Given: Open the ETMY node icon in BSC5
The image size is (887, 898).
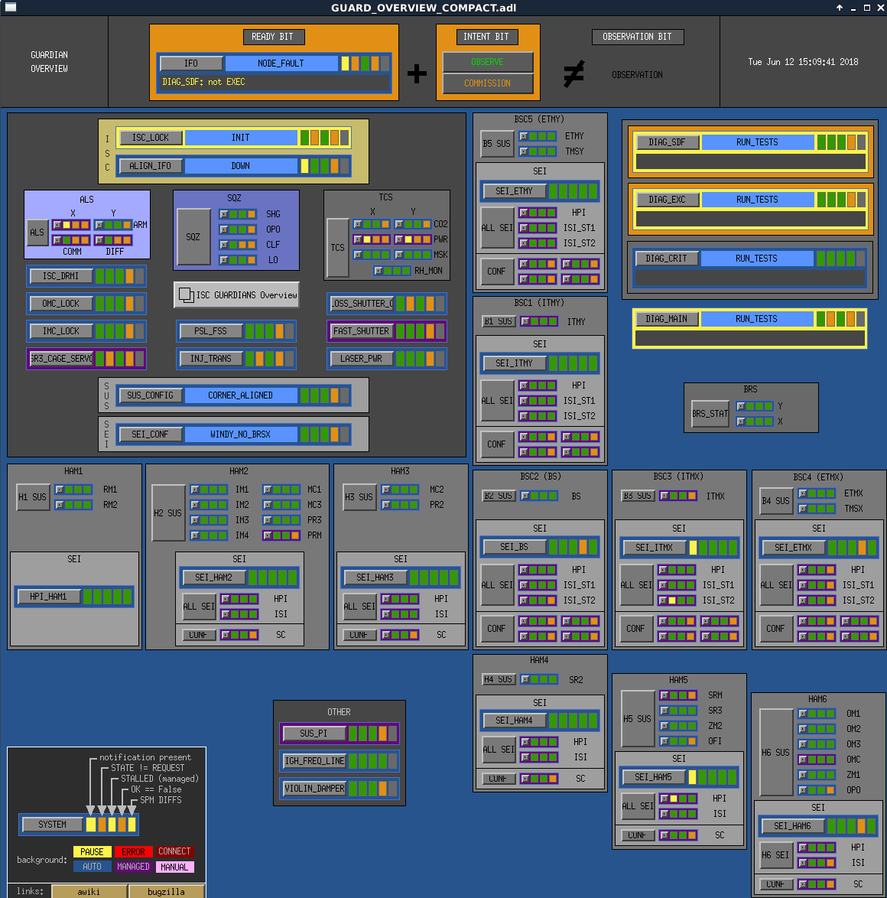Looking at the screenshot, I should click(524, 136).
